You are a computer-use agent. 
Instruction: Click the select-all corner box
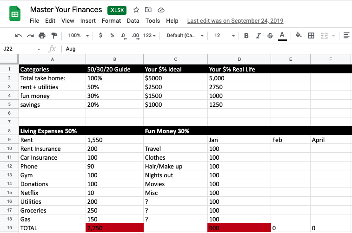tap(9, 59)
